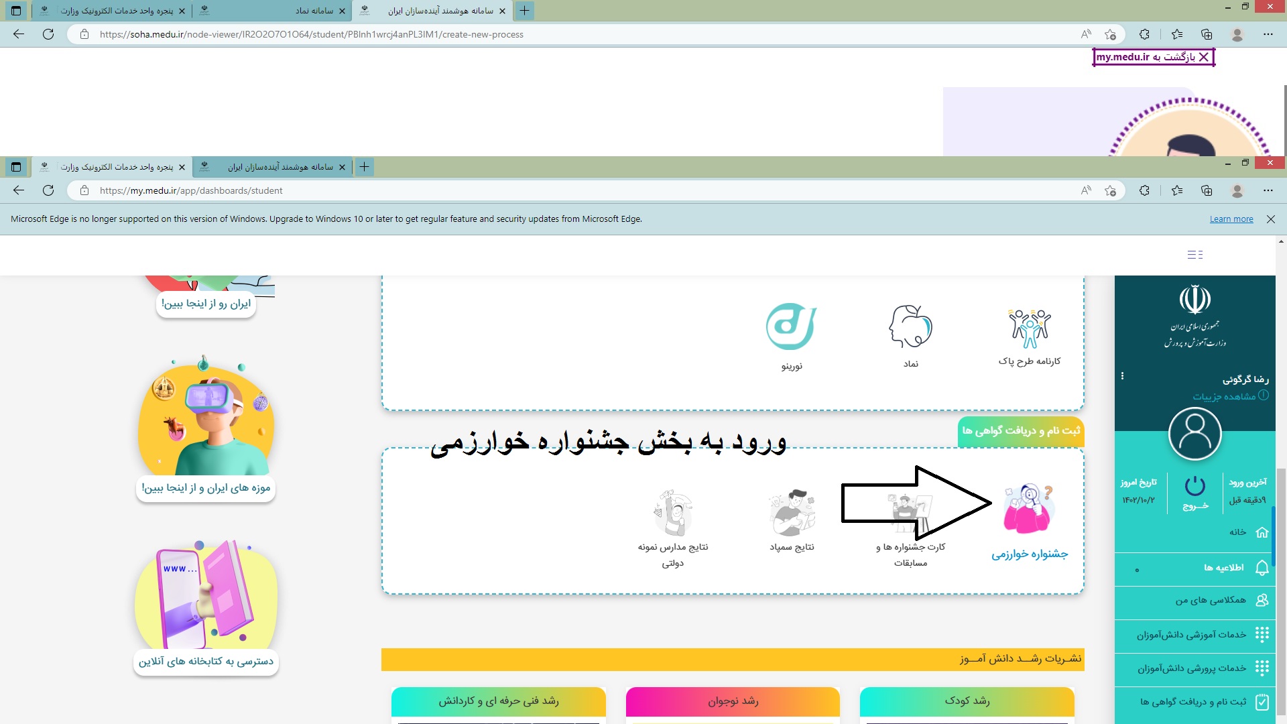The height and width of the screenshot is (724, 1287).
Task: Open نتایج مدارس نمونه دولتی icon
Action: click(673, 513)
